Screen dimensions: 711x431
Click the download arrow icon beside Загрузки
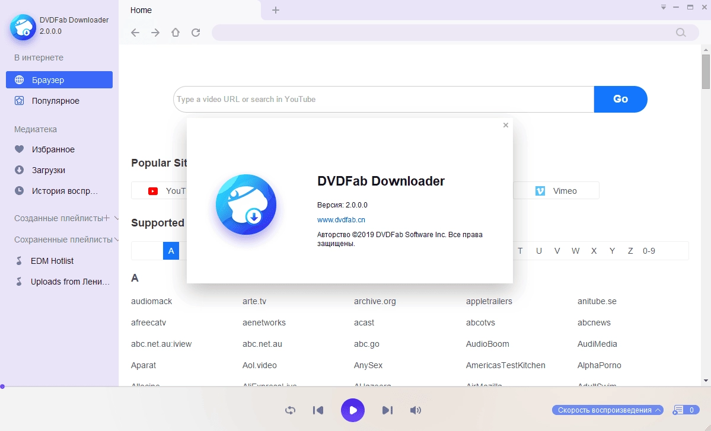19,170
